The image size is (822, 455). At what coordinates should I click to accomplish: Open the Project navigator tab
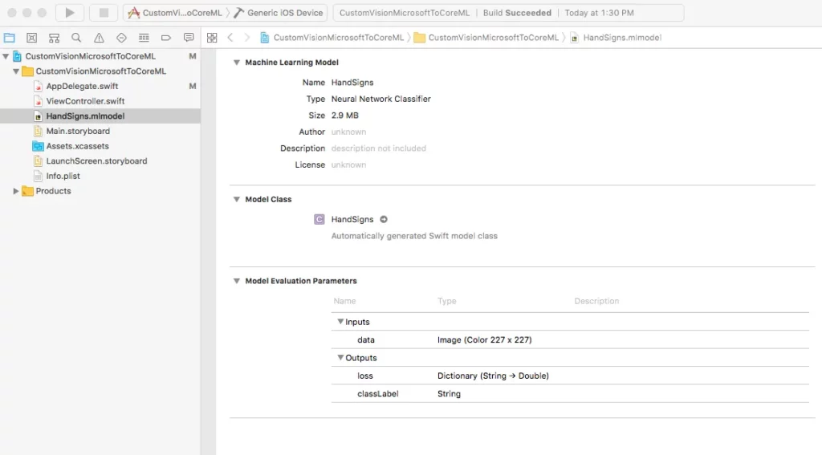pos(10,38)
